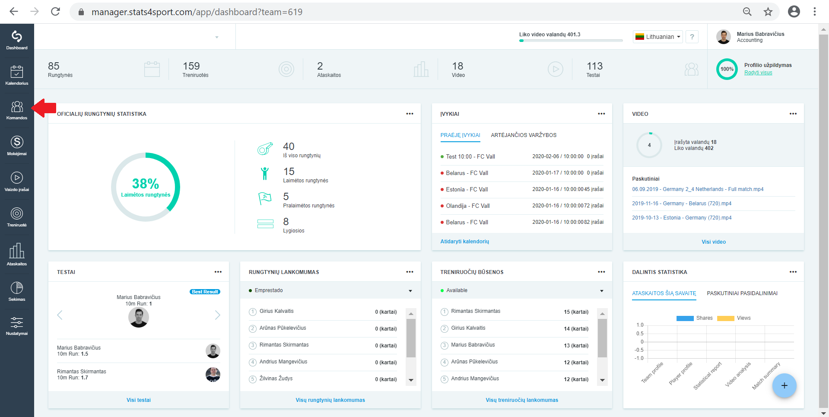
Task: Open Treniruotė training icon
Action: [x=17, y=217]
